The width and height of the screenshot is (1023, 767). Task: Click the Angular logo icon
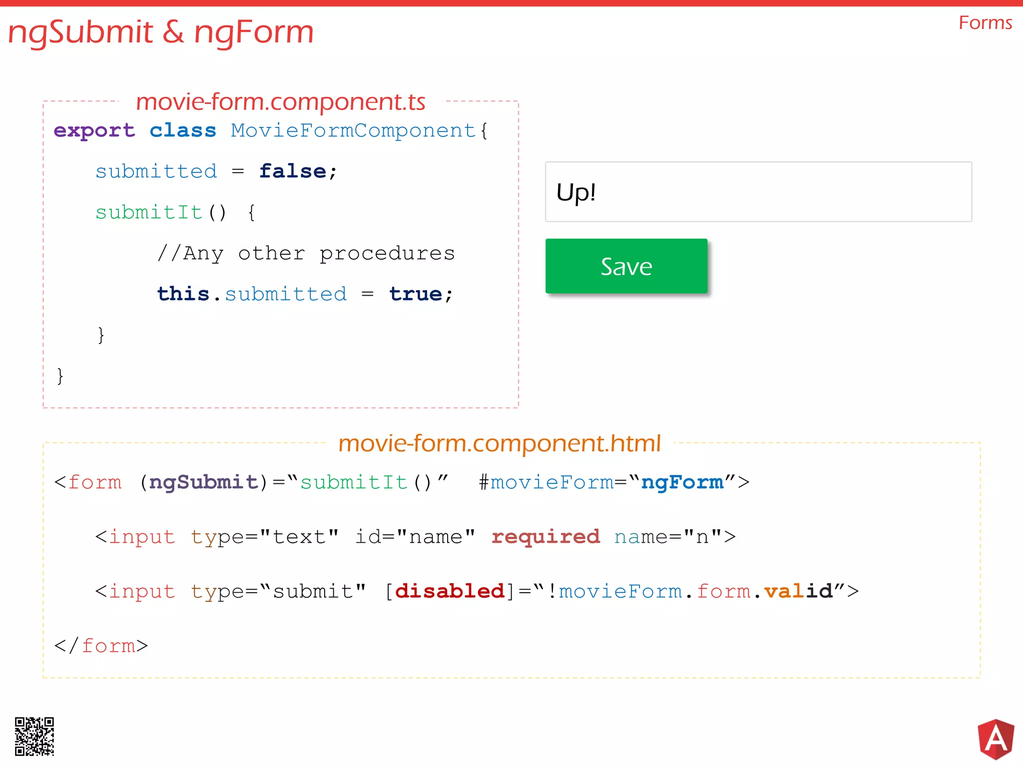[x=996, y=739]
